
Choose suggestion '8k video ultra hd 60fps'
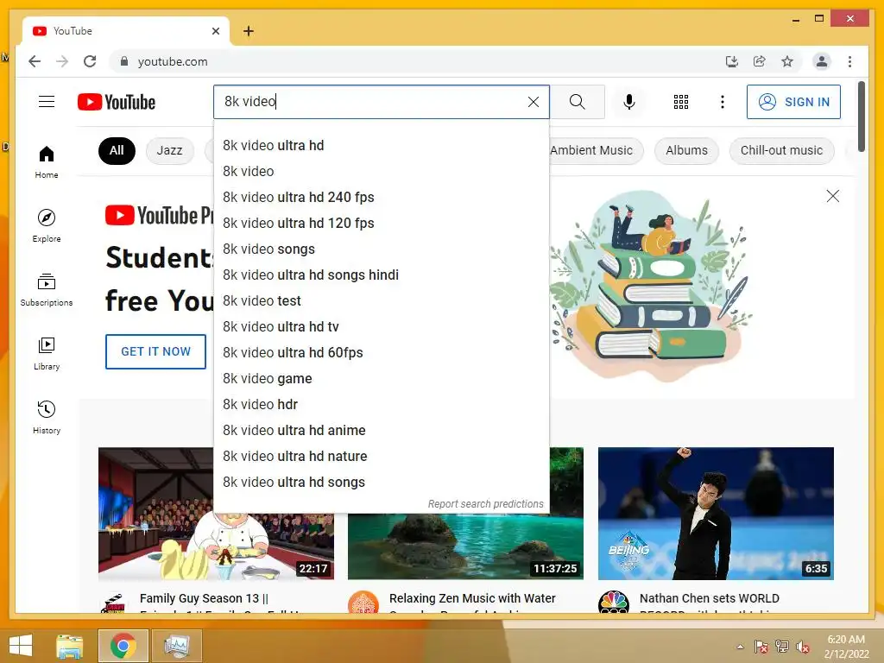point(382,353)
